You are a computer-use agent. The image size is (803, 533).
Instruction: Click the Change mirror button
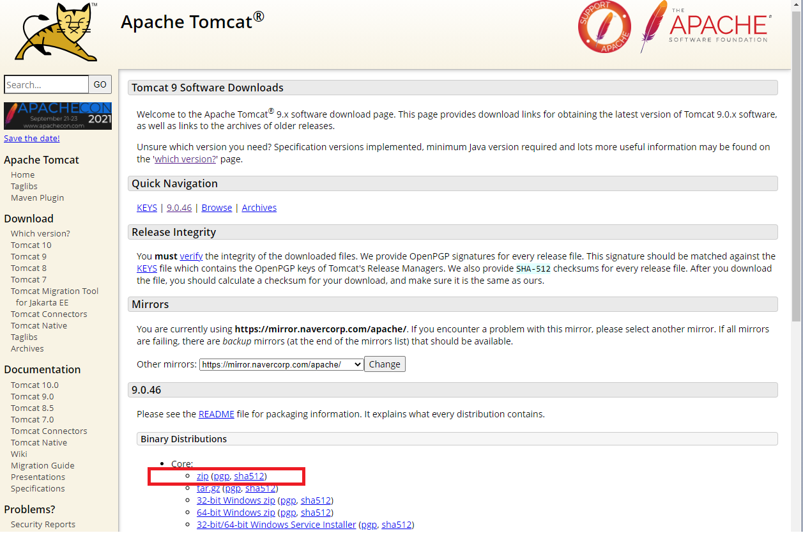(385, 364)
